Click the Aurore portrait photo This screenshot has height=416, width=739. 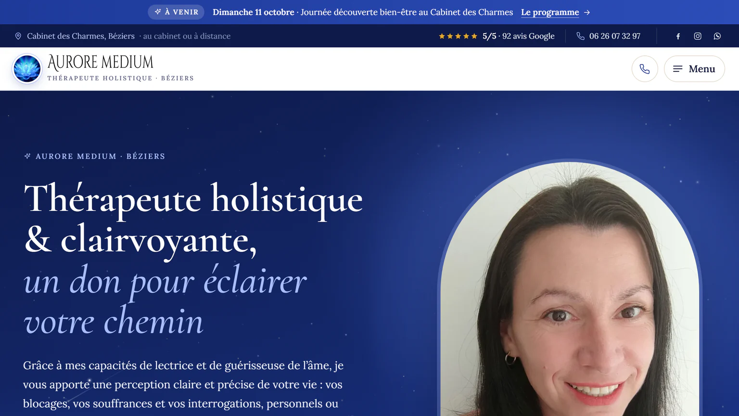570,289
